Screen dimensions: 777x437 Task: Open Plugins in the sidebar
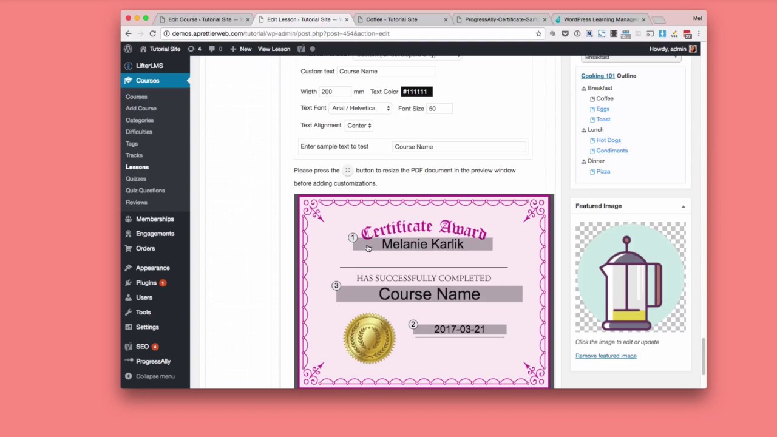tap(146, 283)
